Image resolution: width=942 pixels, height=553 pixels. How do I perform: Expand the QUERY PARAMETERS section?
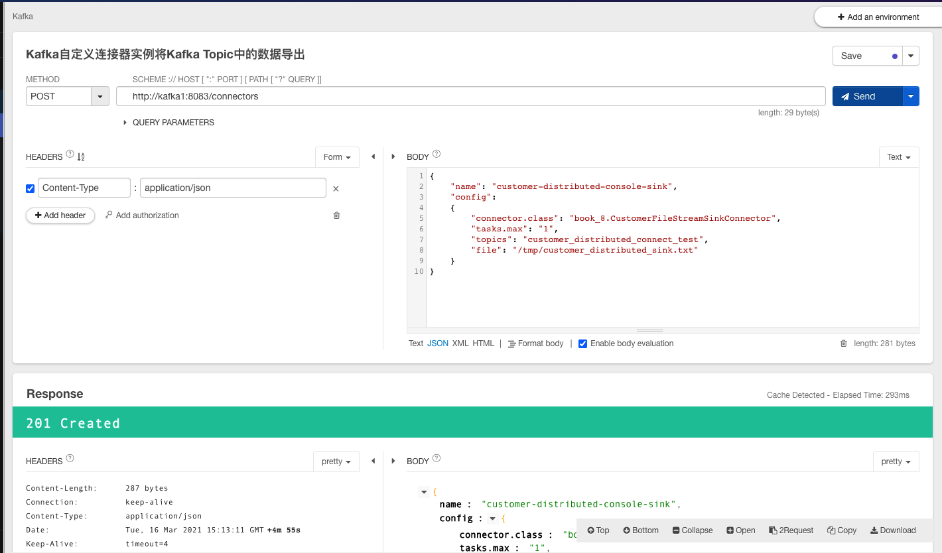(169, 123)
